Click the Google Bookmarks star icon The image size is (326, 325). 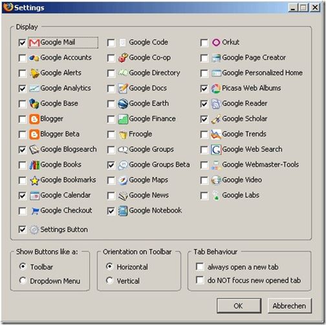pyautogui.click(x=34, y=180)
